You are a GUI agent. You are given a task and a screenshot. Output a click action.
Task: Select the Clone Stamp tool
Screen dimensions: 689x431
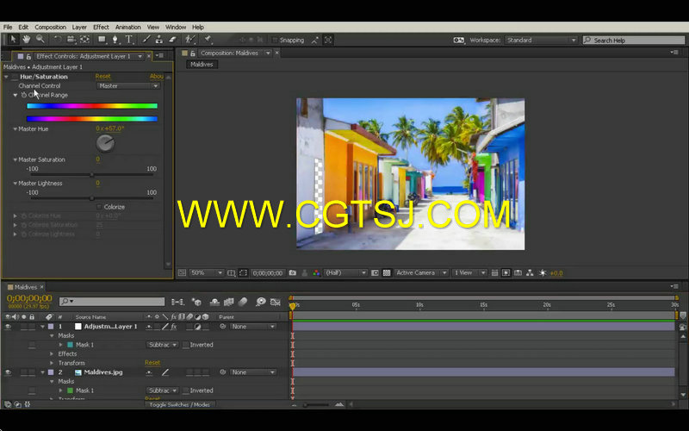[159, 40]
